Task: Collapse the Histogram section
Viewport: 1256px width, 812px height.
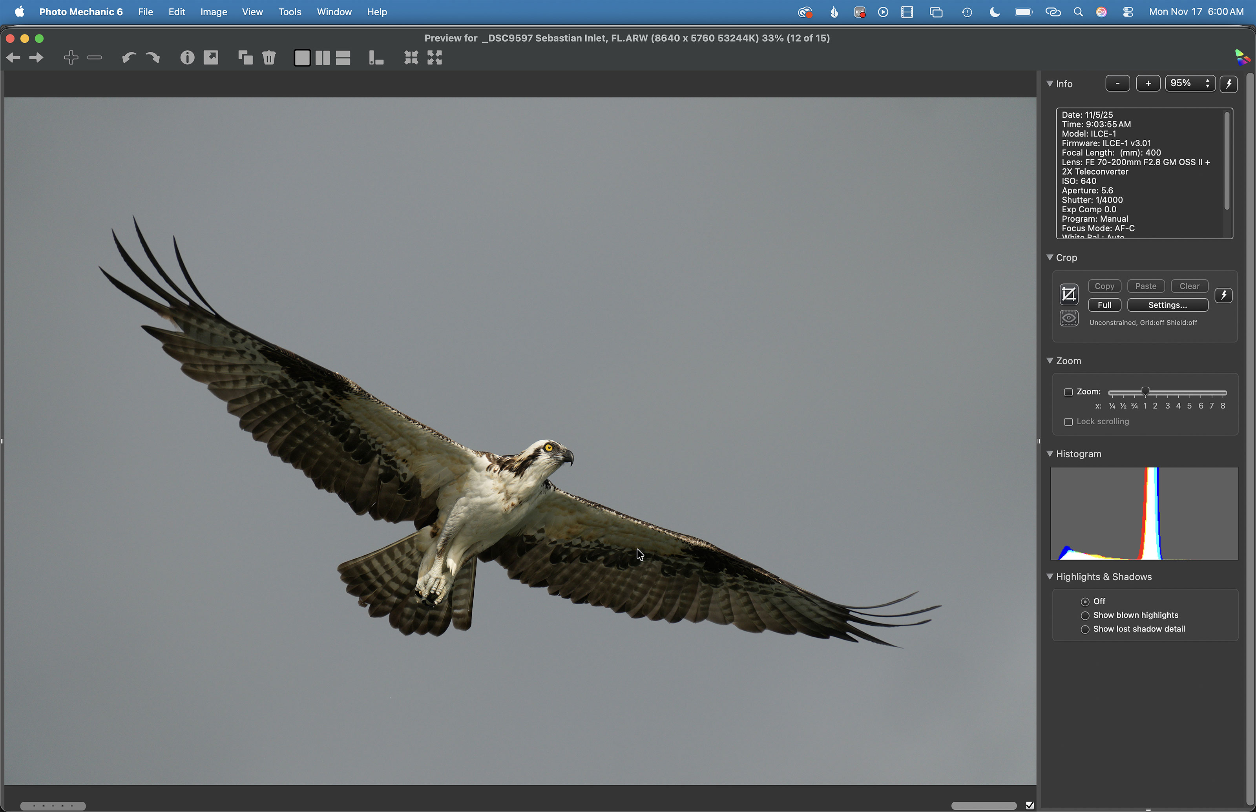Action: pos(1050,453)
